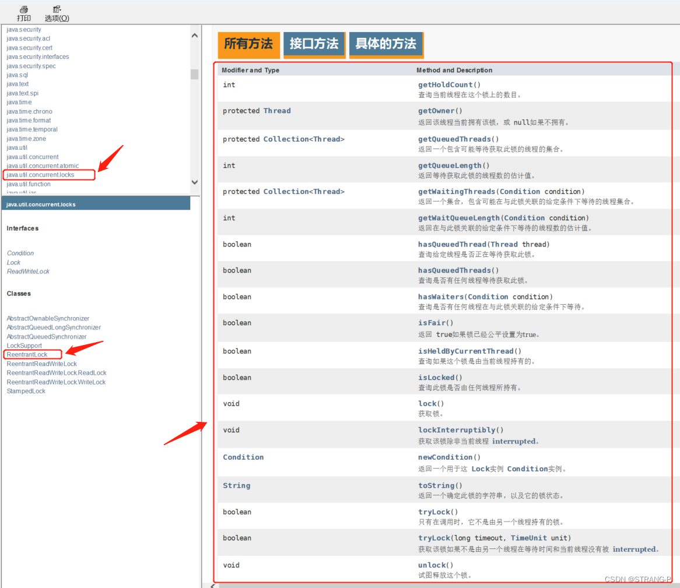Open the java.util.function package
The height and width of the screenshot is (588, 680).
(x=29, y=184)
